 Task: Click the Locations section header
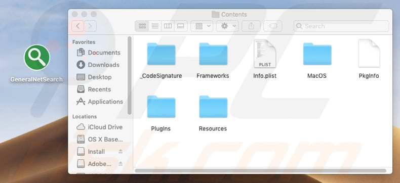click(85, 116)
